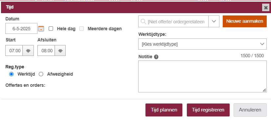Screen dimensions: 271x120
Task: Click the search magnifier icon in order field
Action: (x=143, y=21)
